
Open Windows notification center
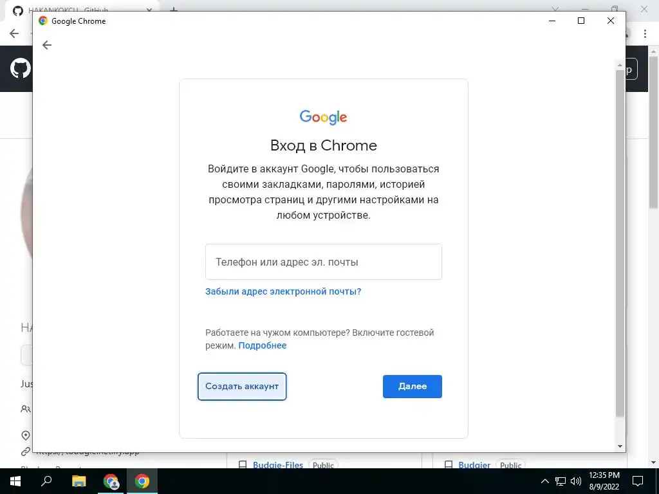(x=638, y=481)
